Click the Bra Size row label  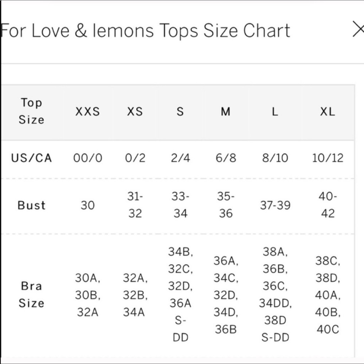point(31,294)
